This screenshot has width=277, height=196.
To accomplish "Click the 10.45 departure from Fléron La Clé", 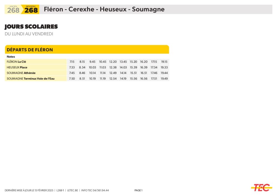I will pos(103,62).
